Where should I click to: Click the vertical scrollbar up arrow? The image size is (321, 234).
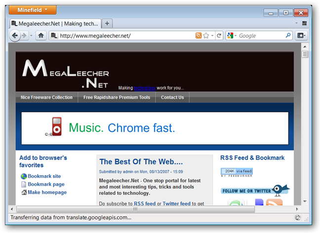coord(305,47)
